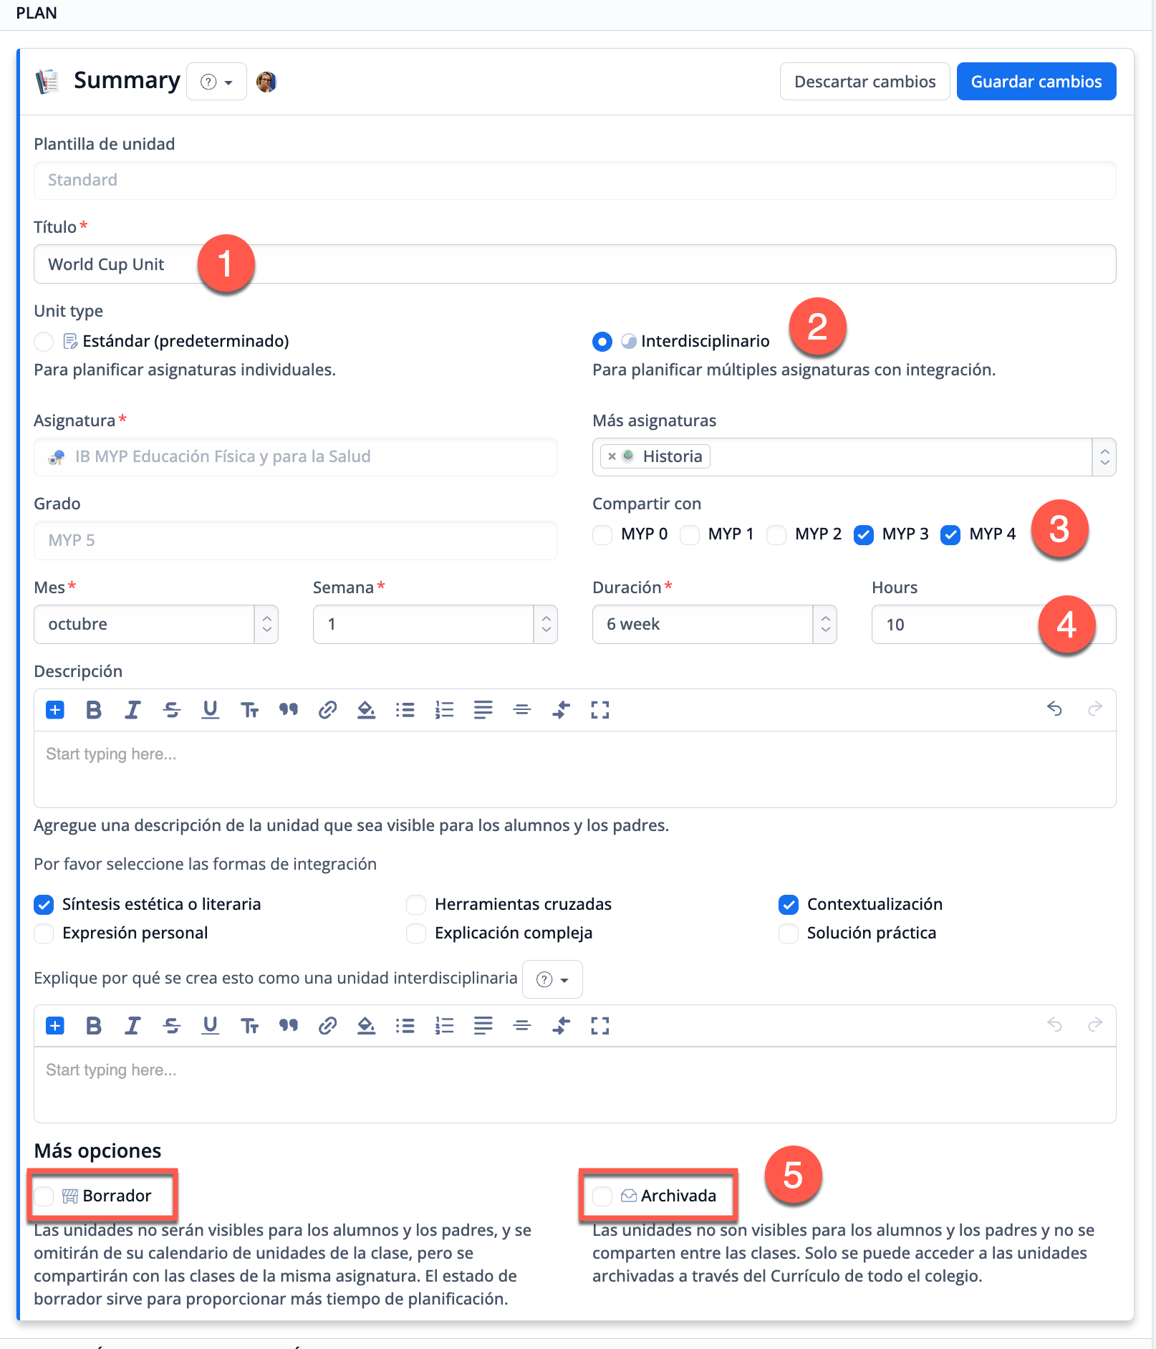1156x1349 pixels.
Task: Open the Summary help dropdown
Action: coord(216,82)
